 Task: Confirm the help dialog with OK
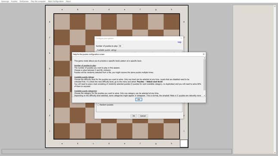[x=139, y=100]
